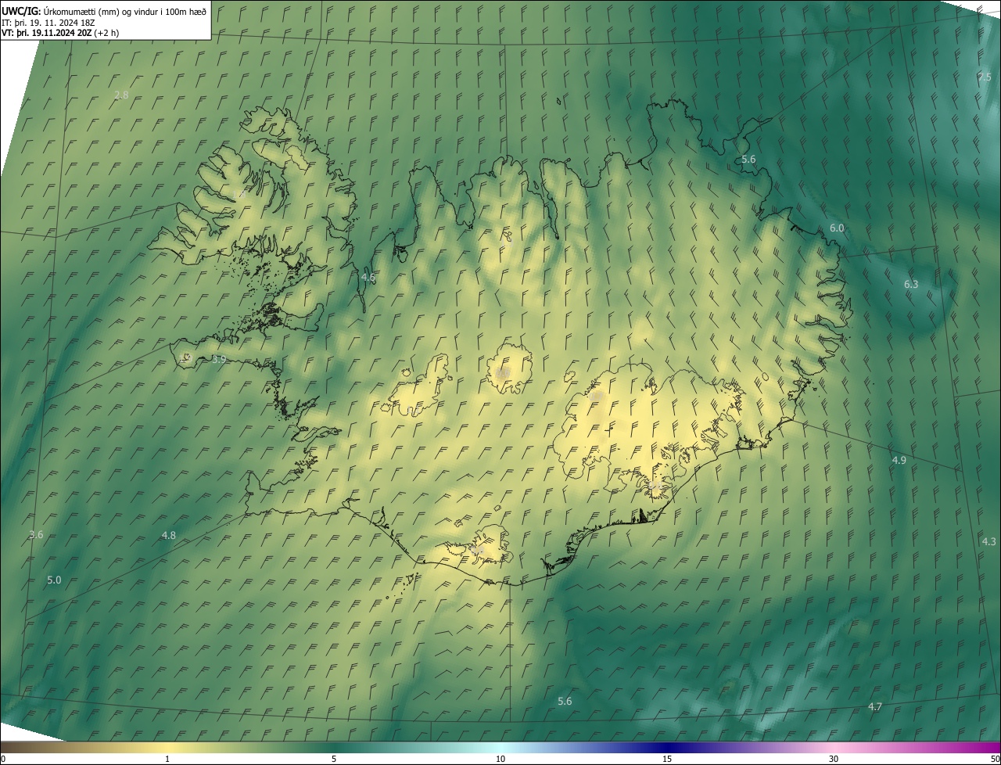Click the 6.0 value label on the map
Image resolution: width=1001 pixels, height=765 pixels.
pos(837,228)
